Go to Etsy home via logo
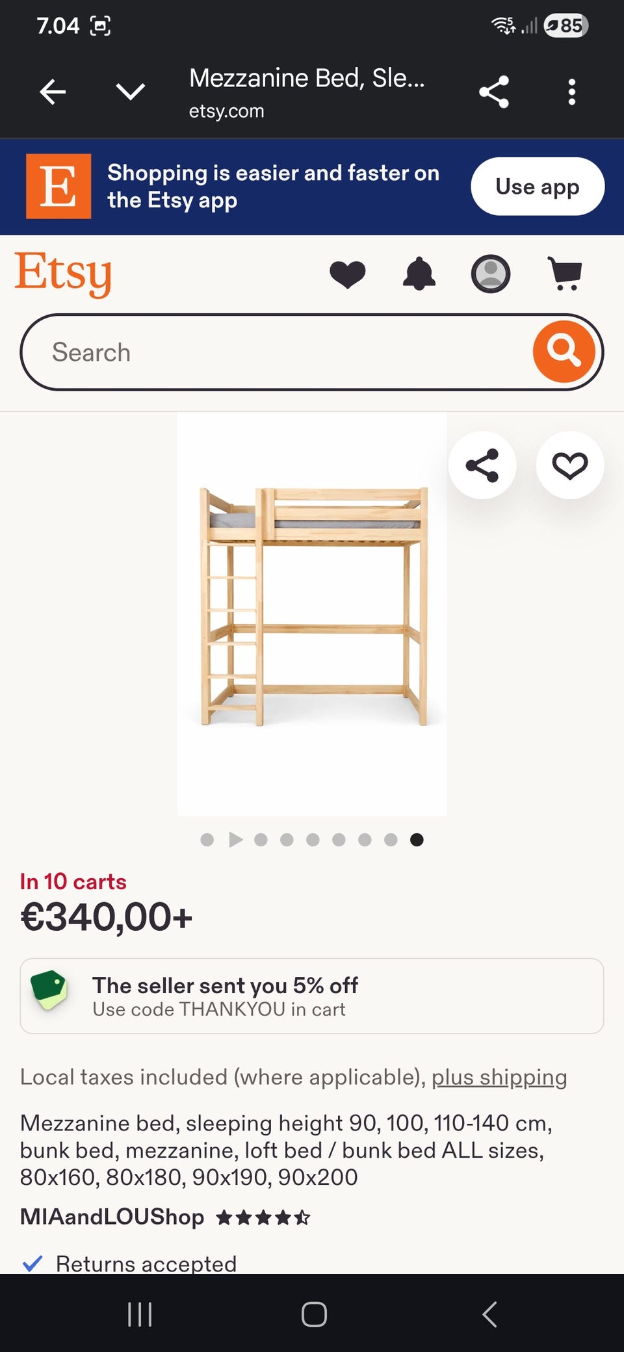The image size is (624, 1352). [x=63, y=274]
